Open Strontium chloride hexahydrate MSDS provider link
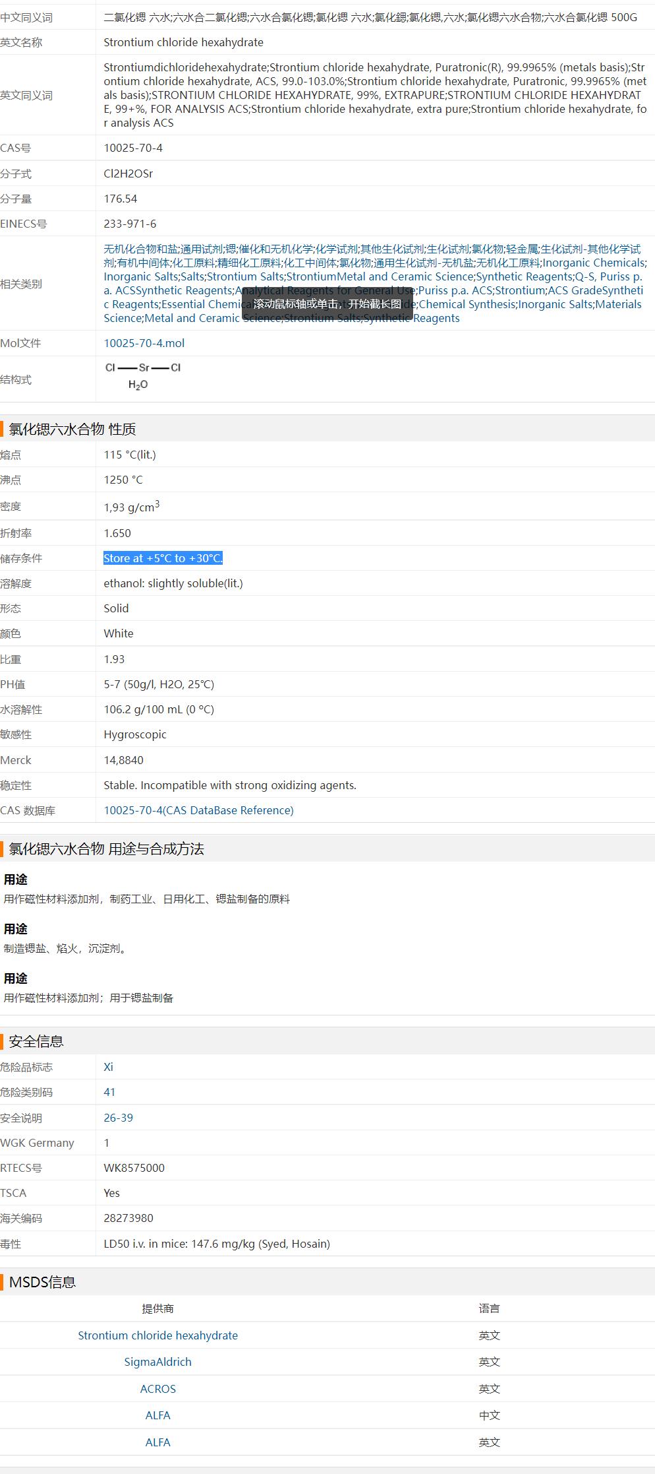 [157, 1335]
